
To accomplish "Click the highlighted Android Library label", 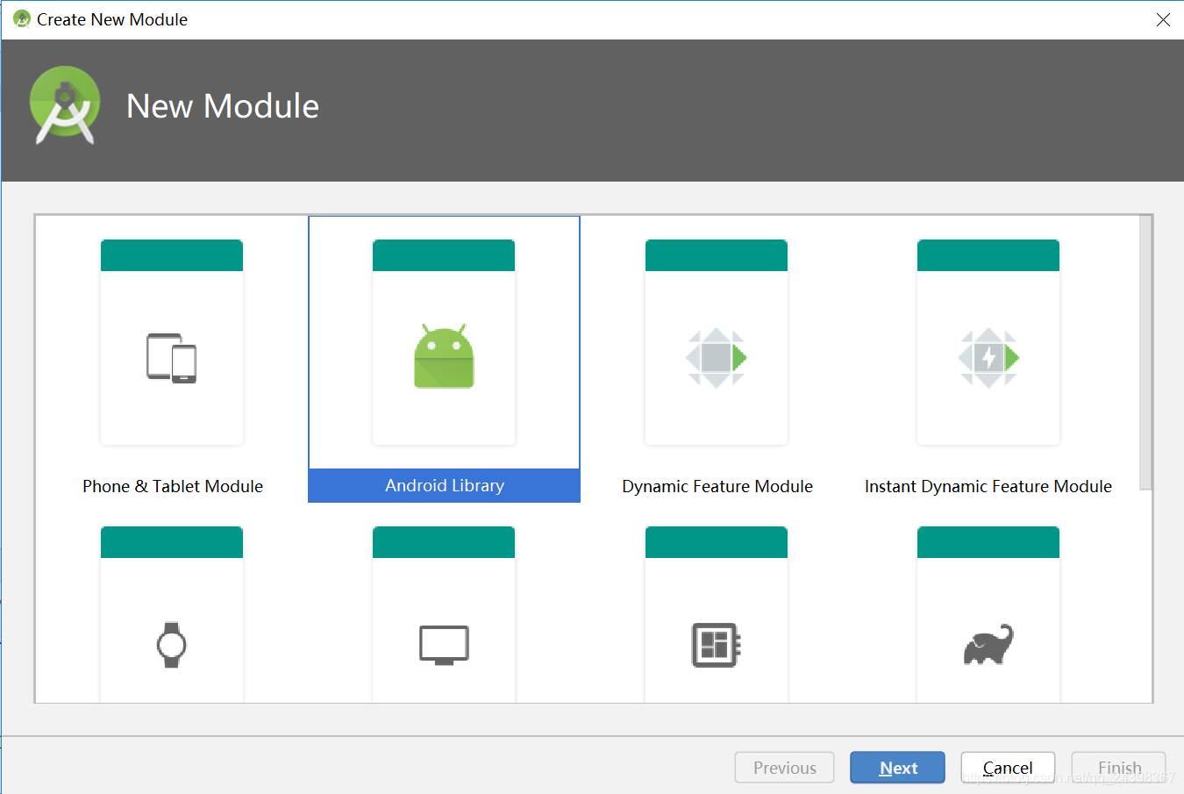I will click(444, 485).
